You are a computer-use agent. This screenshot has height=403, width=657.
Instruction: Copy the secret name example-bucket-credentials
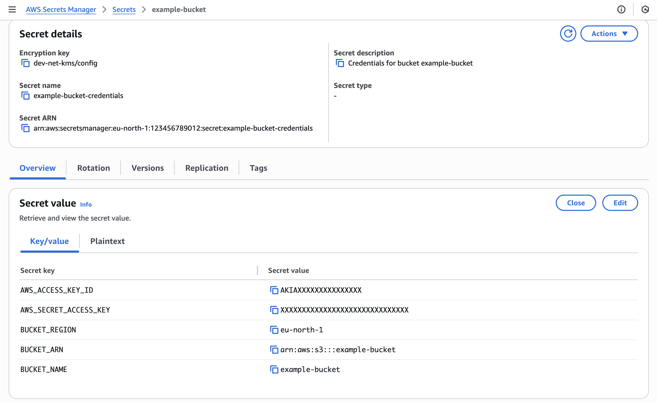pyautogui.click(x=25, y=96)
